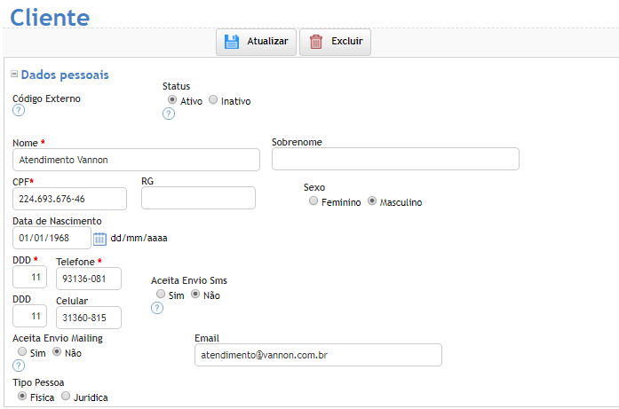
Task: Click the Excluir trash button
Action: click(x=335, y=42)
